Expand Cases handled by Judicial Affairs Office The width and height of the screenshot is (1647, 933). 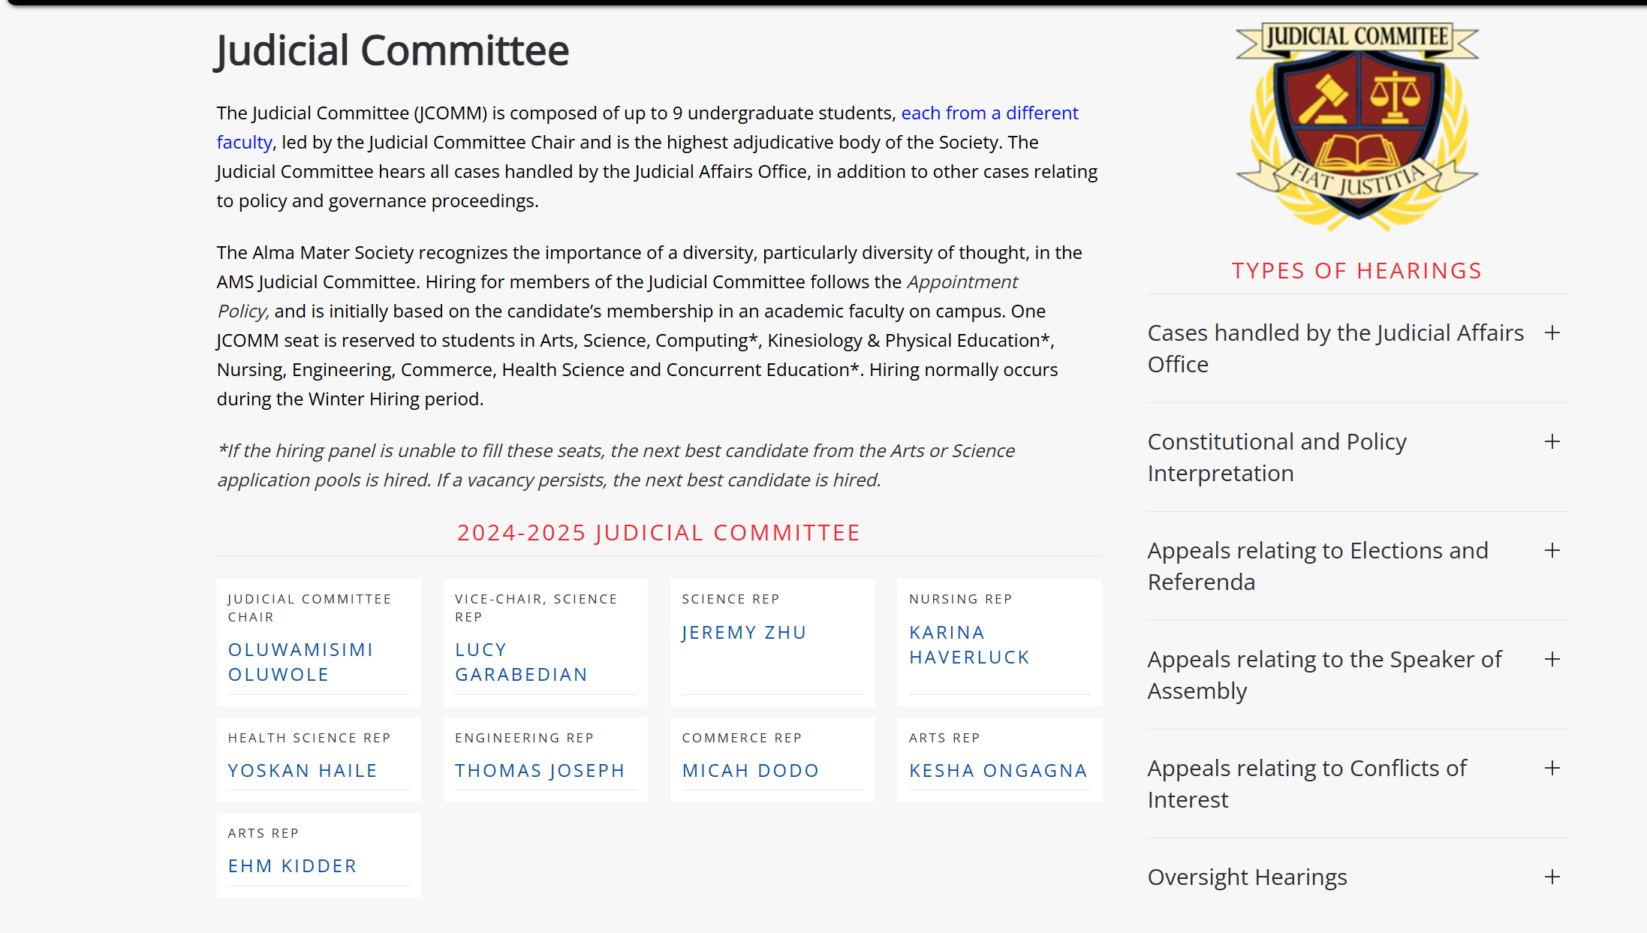pos(1552,333)
